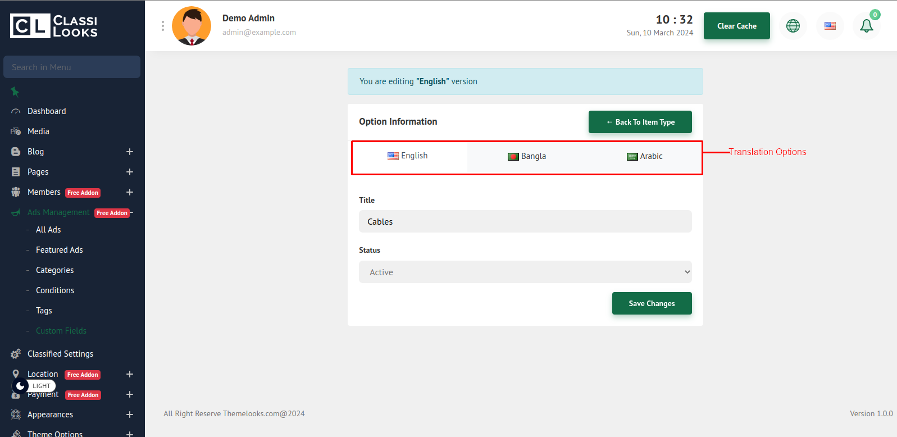The image size is (897, 437).
Task: Open the Status dropdown showing Active
Action: coord(525,272)
